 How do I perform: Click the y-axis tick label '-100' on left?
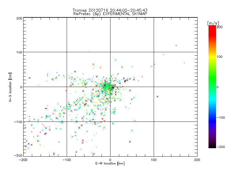(x=18, y=122)
